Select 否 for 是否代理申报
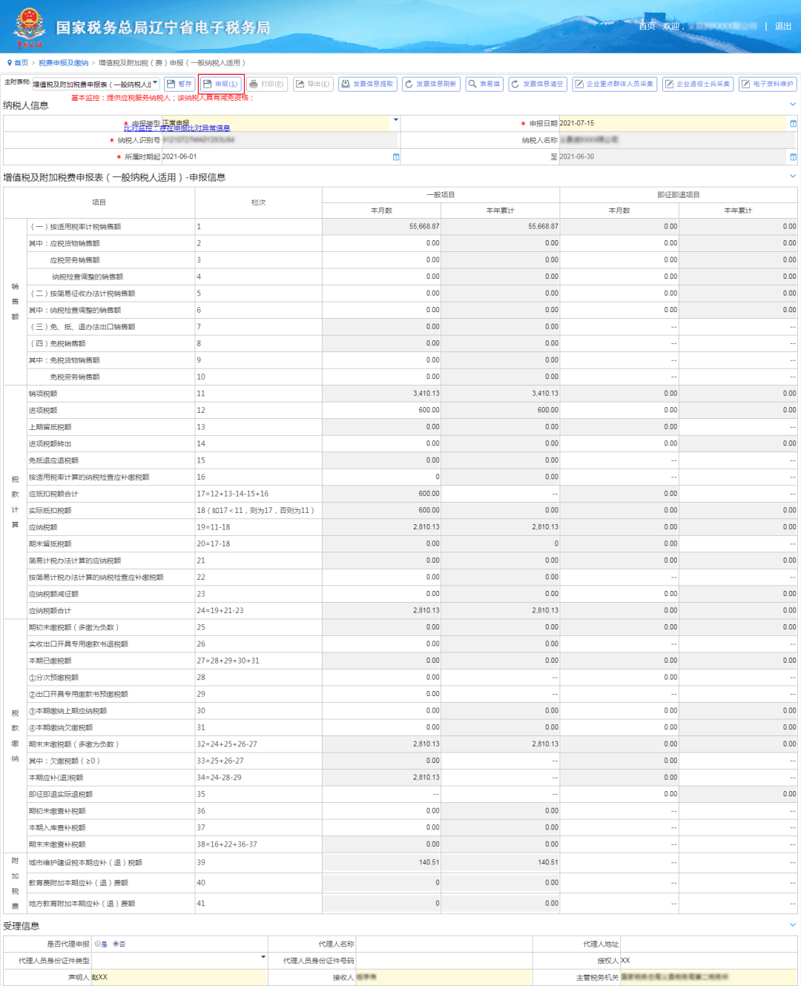The height and width of the screenshot is (986, 801). (116, 944)
